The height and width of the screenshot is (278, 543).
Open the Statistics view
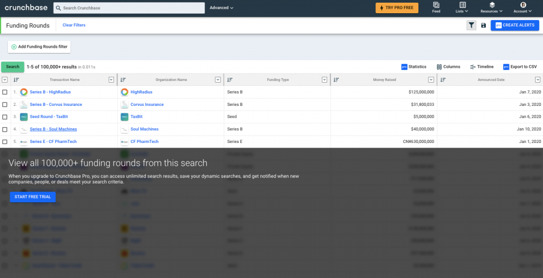click(414, 67)
